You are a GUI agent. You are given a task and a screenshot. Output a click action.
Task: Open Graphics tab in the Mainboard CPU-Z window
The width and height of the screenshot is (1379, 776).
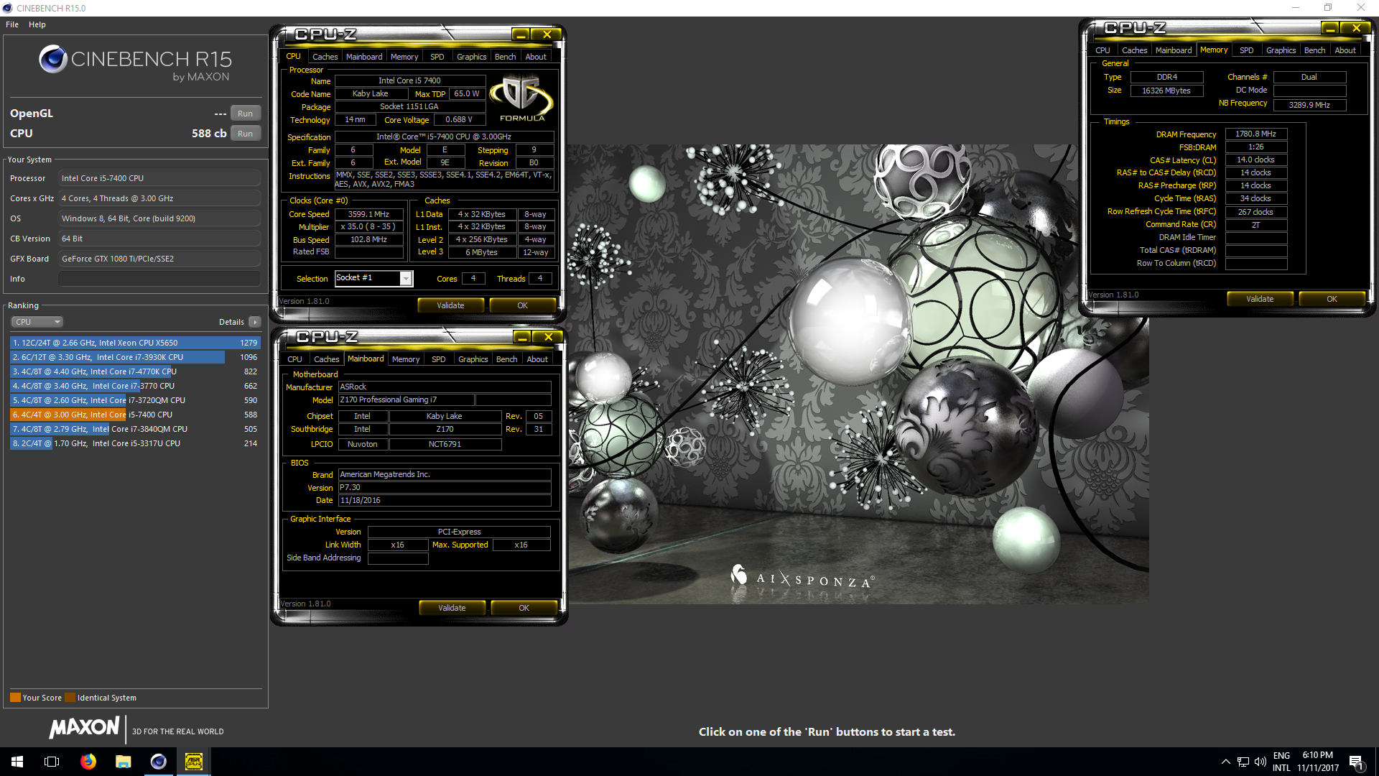click(x=473, y=359)
